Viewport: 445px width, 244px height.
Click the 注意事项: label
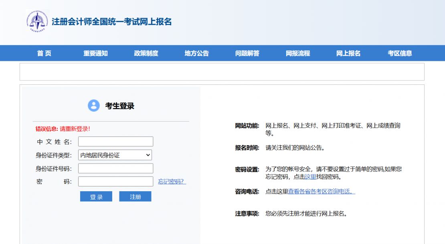[247, 214]
